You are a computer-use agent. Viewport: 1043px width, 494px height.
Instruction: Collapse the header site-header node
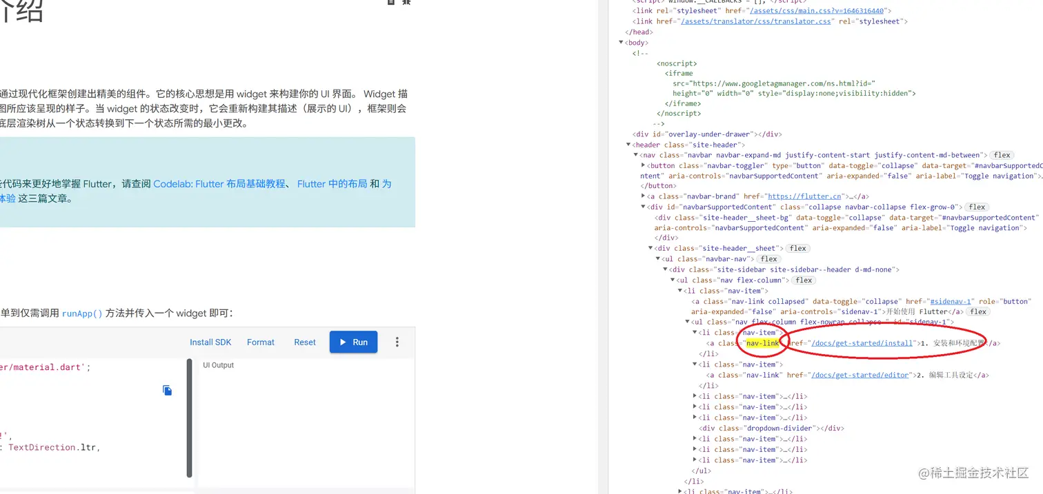click(x=628, y=145)
